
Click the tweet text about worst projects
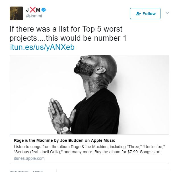pos(68,34)
